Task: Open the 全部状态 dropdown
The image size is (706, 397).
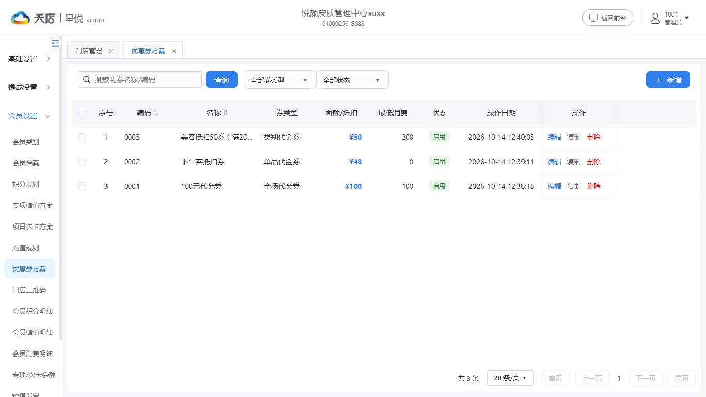Action: click(x=352, y=80)
